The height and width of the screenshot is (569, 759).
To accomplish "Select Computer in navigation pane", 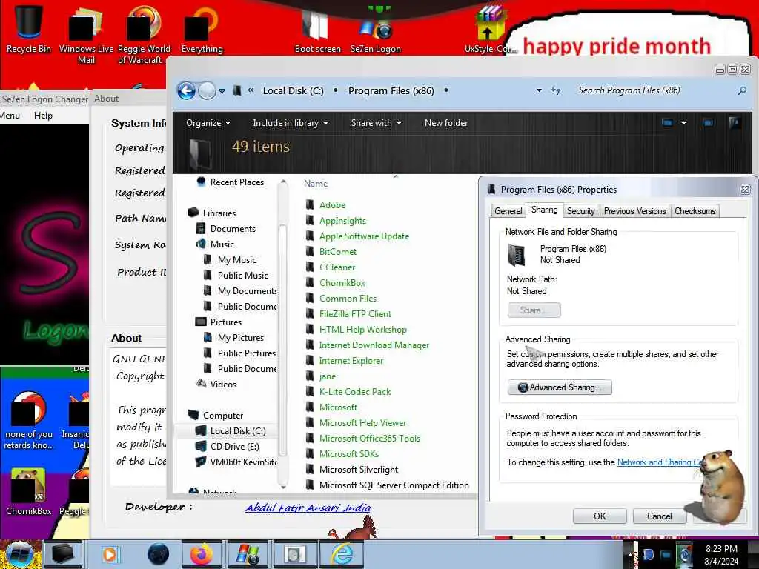I will point(216,415).
